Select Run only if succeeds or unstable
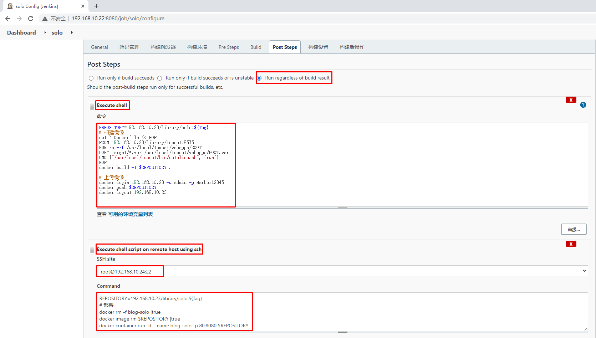Viewport: 596px width, 338px height. 160,78
